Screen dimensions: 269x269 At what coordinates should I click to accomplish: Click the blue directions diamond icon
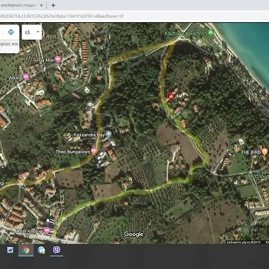coord(11,32)
